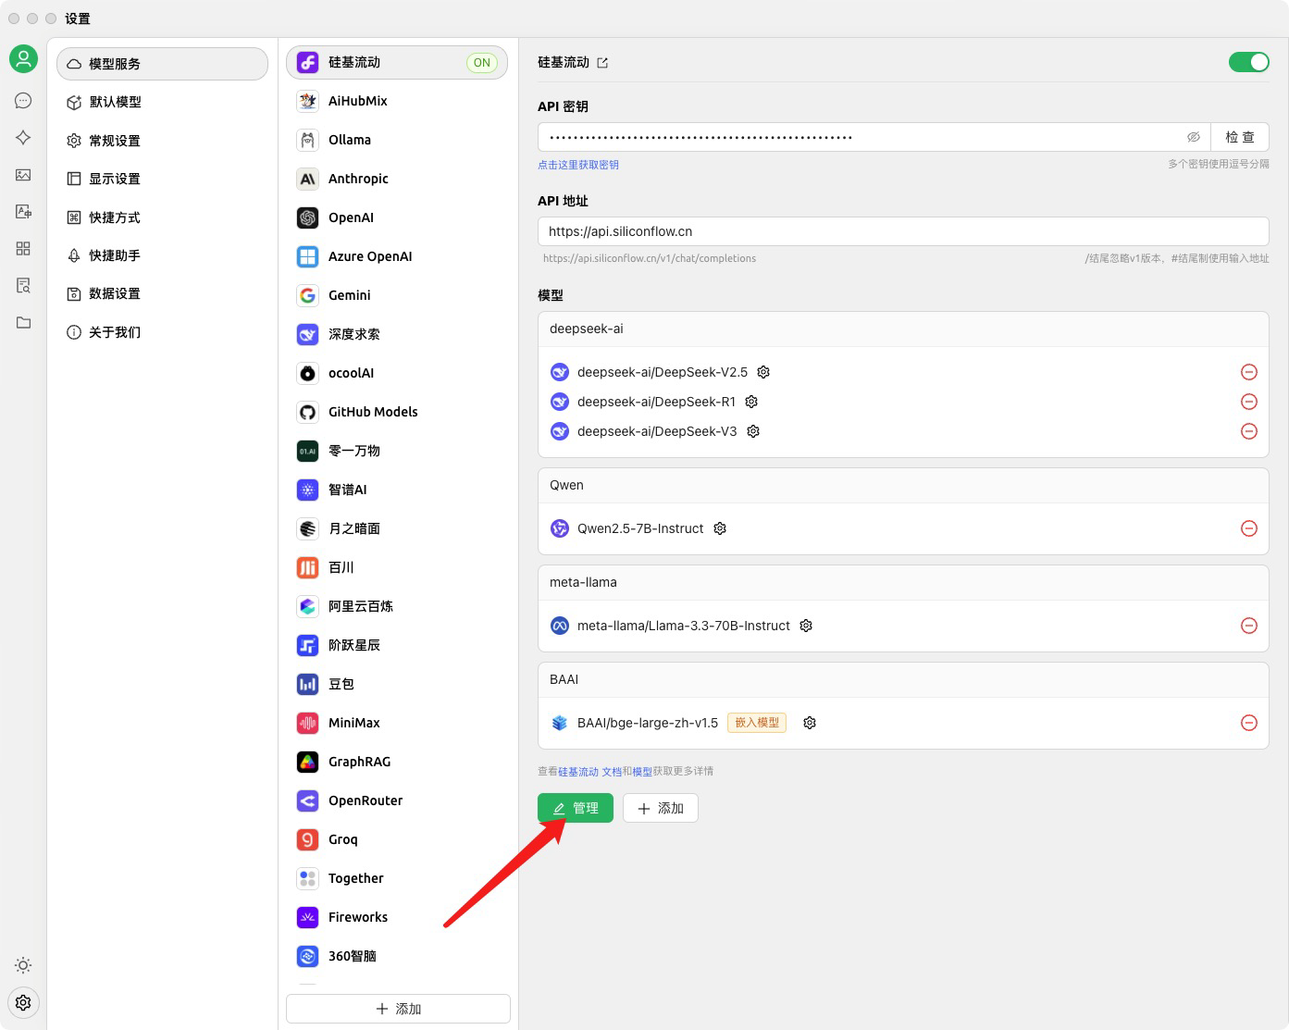
Task: Click 点击这里获取密钥 link
Action: point(578,165)
